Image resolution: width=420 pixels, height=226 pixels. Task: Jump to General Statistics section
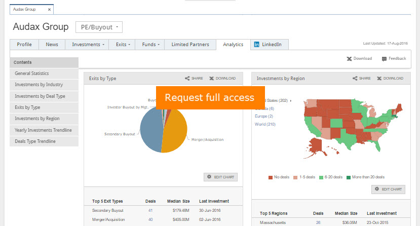click(44, 73)
